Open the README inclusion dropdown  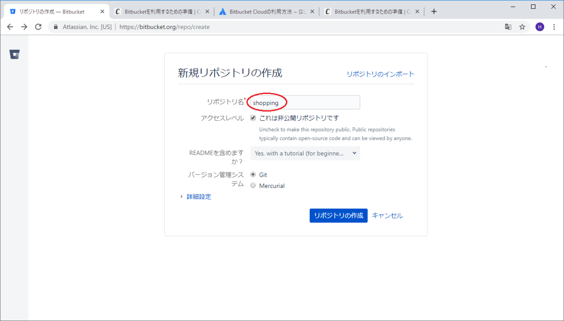[x=305, y=153]
